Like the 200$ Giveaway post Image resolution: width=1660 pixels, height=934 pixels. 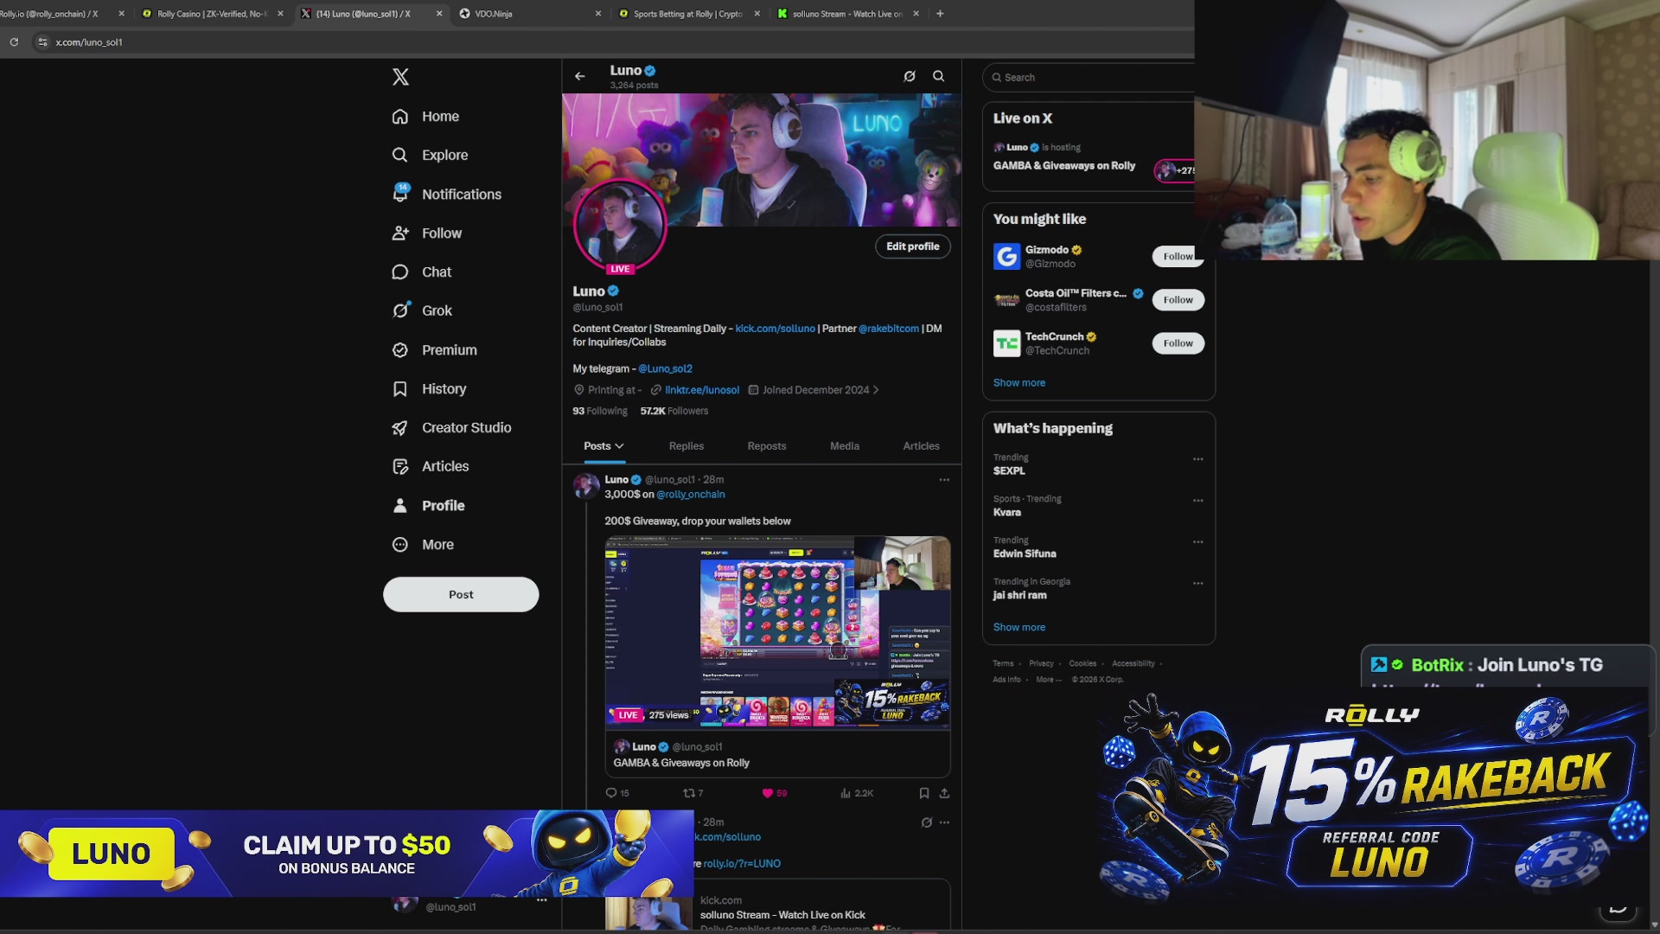pos(775,793)
